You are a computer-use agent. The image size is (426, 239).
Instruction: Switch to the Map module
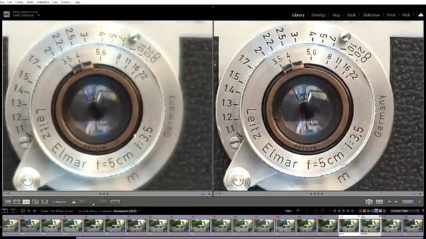point(336,15)
